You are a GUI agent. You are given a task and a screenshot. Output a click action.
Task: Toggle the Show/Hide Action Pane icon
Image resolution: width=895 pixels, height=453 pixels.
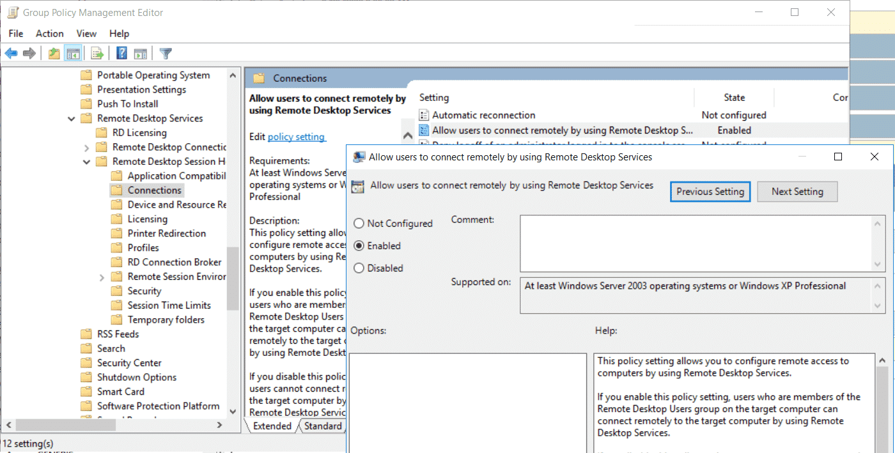pyautogui.click(x=140, y=53)
